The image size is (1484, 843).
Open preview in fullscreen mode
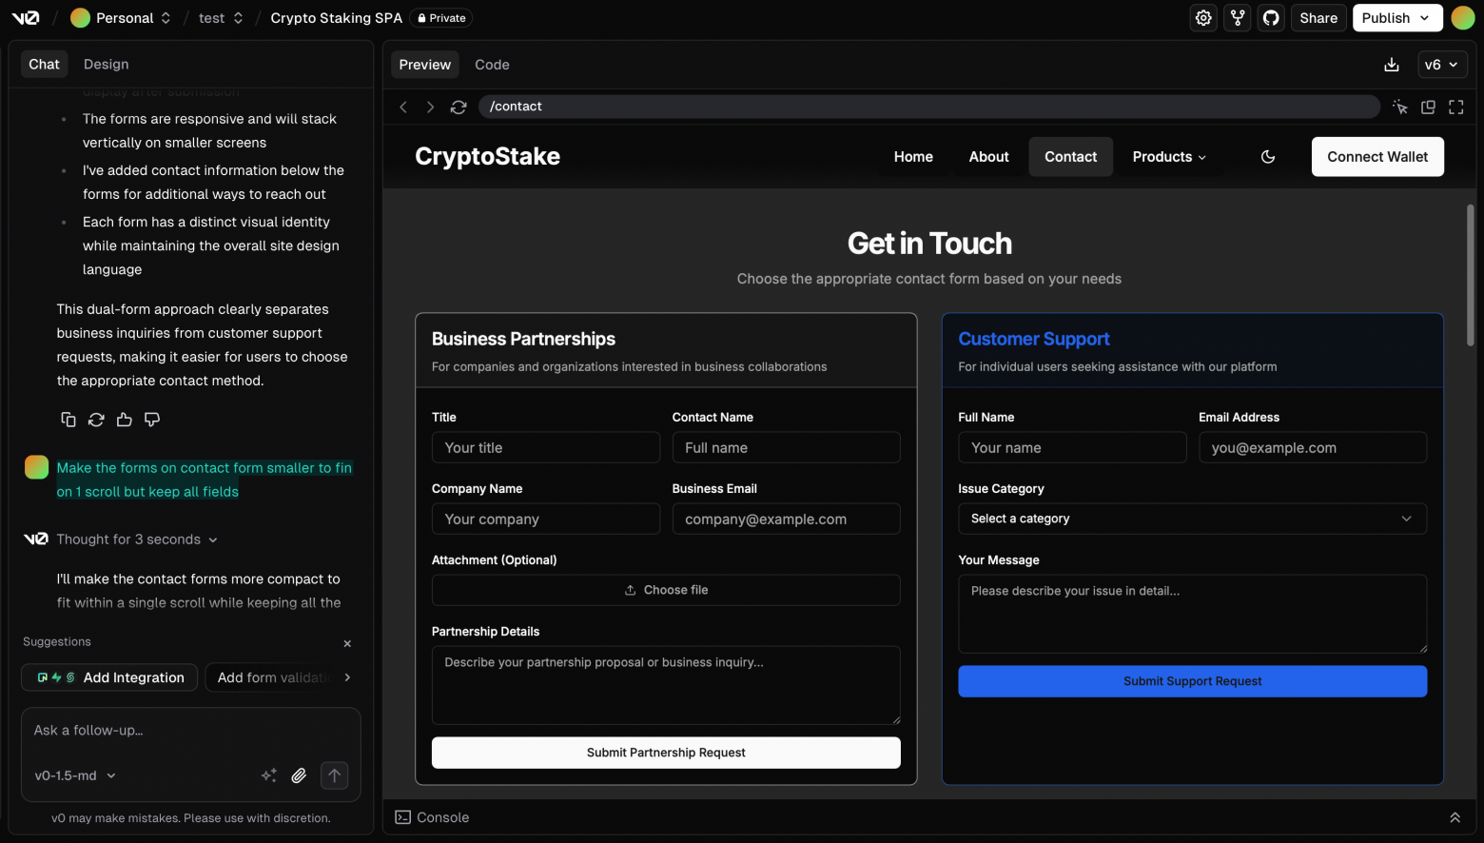(x=1455, y=107)
